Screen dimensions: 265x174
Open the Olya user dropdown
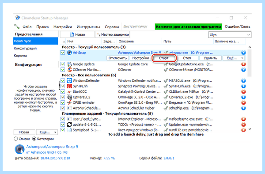point(230,35)
